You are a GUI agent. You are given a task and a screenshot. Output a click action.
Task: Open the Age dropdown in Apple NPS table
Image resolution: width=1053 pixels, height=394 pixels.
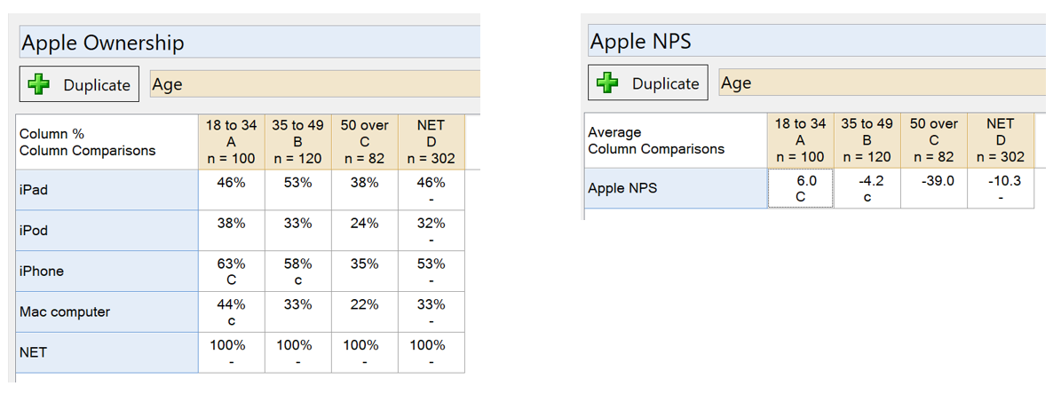(x=883, y=82)
